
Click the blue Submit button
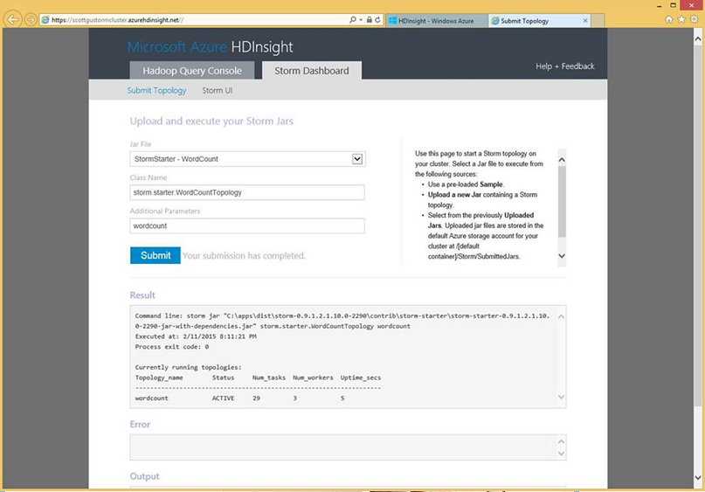tap(156, 255)
